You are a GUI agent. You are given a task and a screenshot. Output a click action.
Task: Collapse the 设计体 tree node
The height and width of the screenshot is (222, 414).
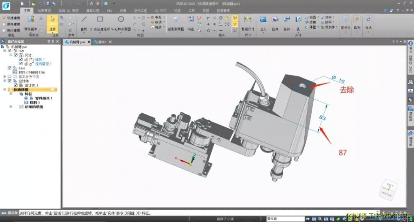(4, 81)
